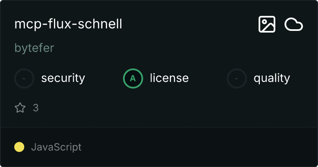
Task: Click the green license A badge
Action: tap(133, 78)
